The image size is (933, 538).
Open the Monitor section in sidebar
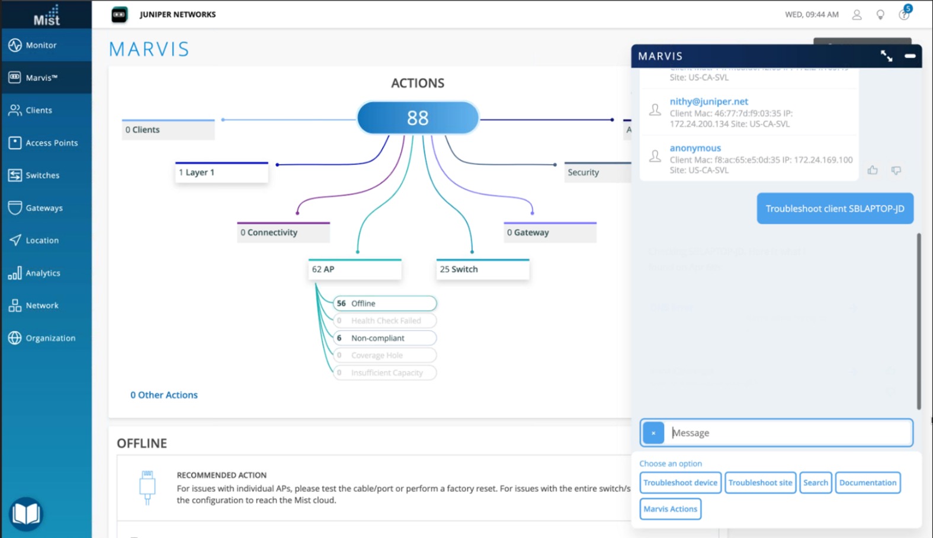(x=41, y=45)
